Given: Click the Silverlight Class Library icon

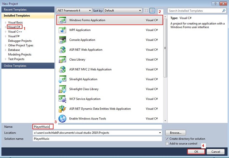Looking at the screenshot, I should coord(62,89).
